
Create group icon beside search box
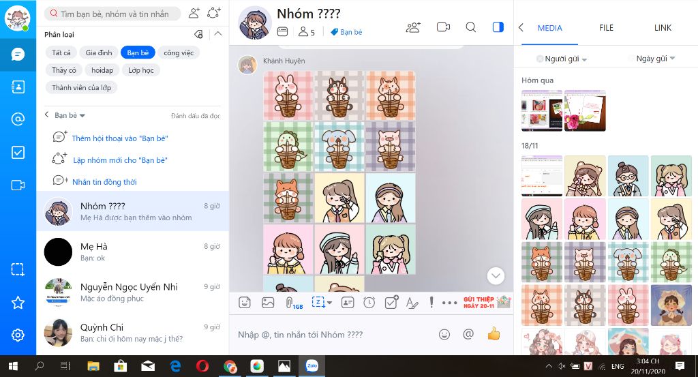pyautogui.click(x=214, y=13)
